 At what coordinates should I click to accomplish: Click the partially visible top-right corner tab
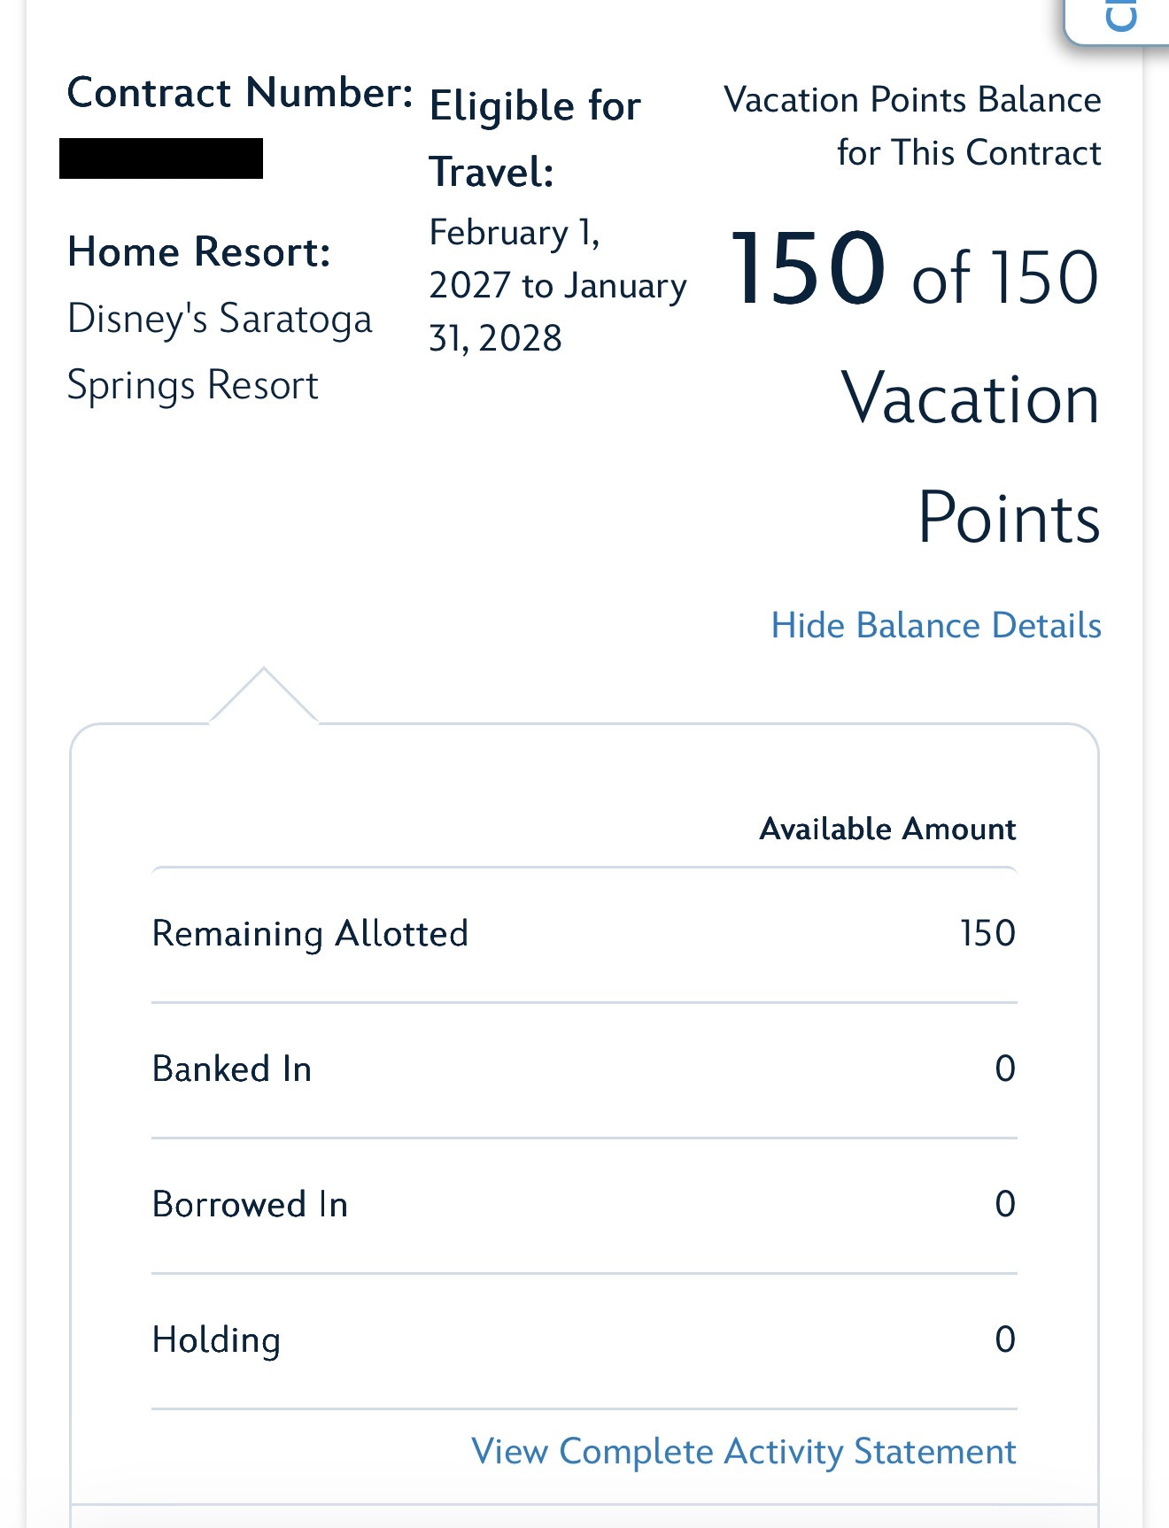tap(1119, 19)
